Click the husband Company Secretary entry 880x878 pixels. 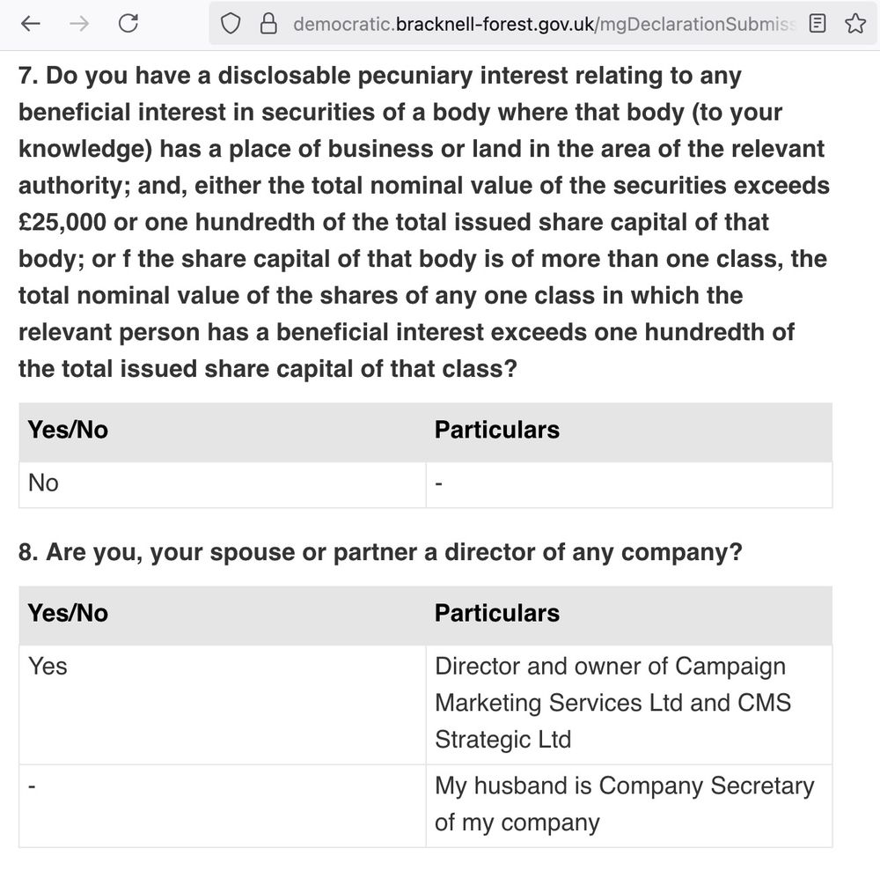pyautogui.click(x=623, y=804)
